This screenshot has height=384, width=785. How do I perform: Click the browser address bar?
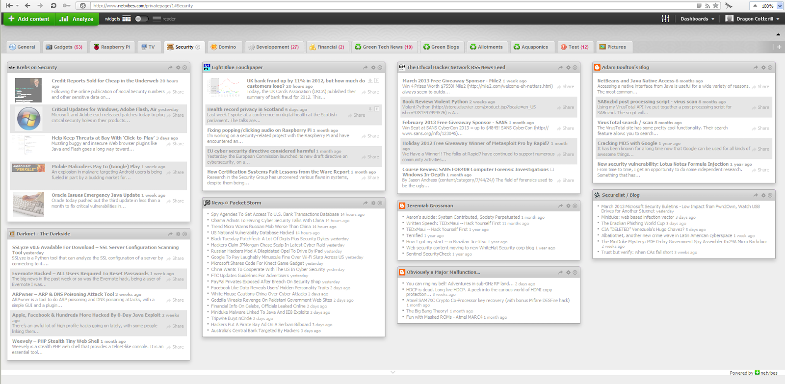tap(392, 6)
